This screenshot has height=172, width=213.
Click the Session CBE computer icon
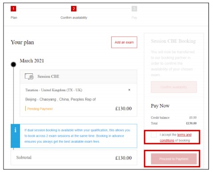29,76
